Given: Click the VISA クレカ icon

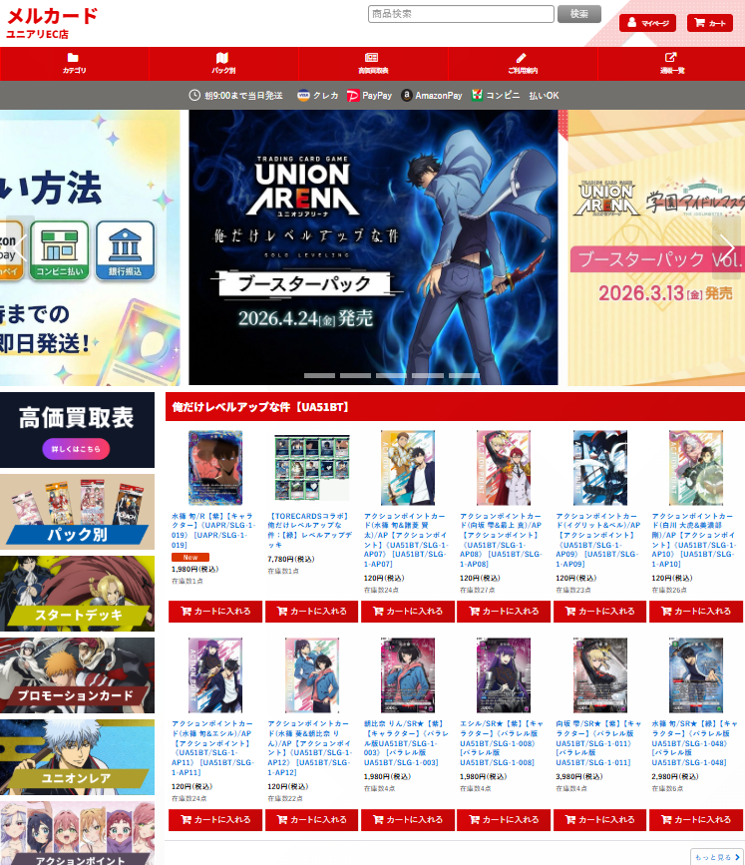Looking at the screenshot, I should (303, 96).
